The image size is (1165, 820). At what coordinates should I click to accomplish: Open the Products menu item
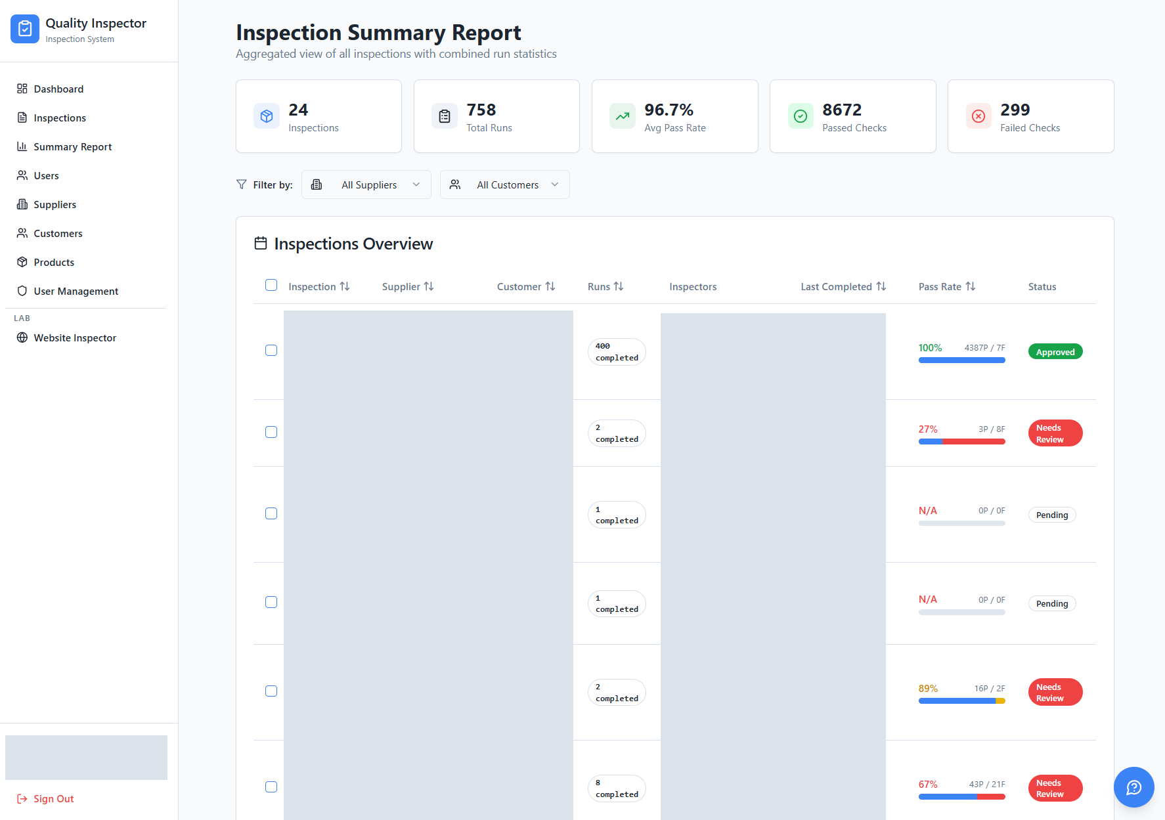coord(85,262)
